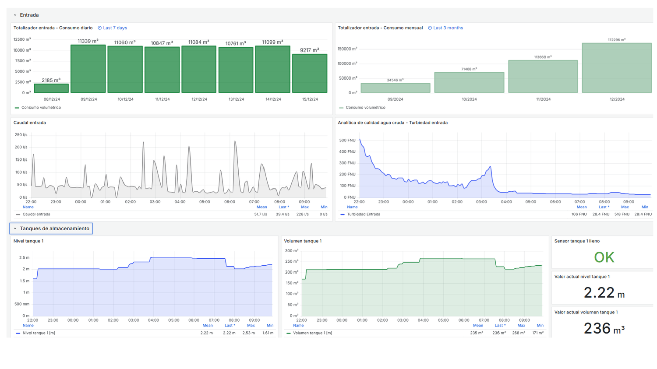Open the Nivel tanque 1 panel title
Viewport: 657px width, 369px height.
28,241
